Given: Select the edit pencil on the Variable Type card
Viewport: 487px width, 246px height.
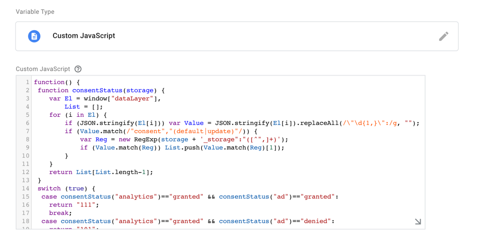Looking at the screenshot, I should pos(444,36).
